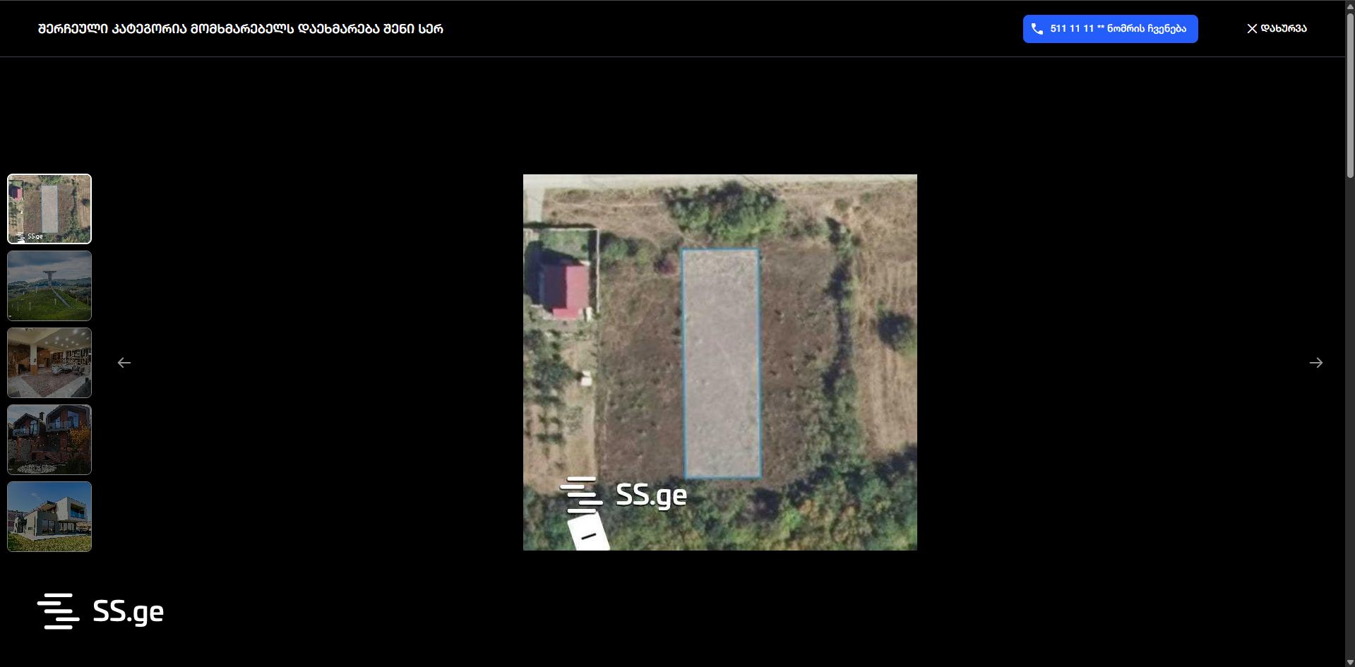Viewport: 1355px width, 667px height.
Task: Click the scrollbar up arrow
Action: tap(1350, 4)
